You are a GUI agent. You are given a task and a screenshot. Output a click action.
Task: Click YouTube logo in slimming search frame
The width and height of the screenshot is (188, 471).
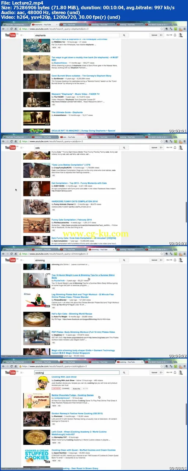(10, 260)
